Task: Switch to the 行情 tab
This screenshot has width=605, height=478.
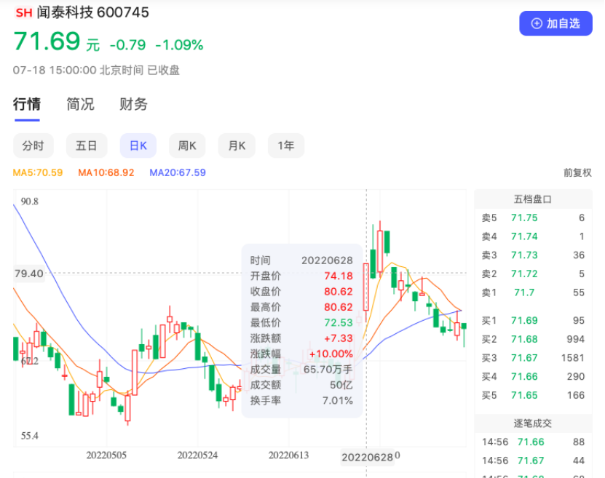Action: [27, 104]
